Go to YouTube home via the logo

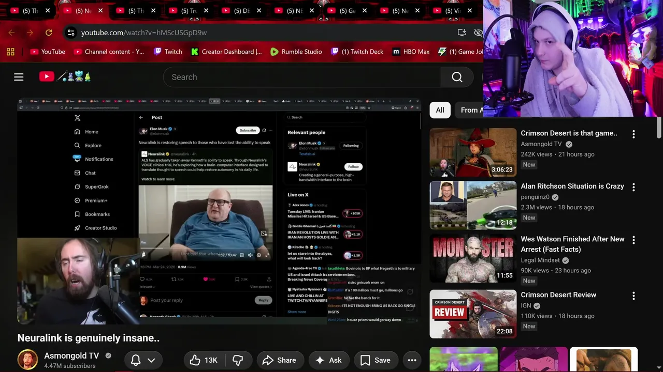(x=65, y=77)
